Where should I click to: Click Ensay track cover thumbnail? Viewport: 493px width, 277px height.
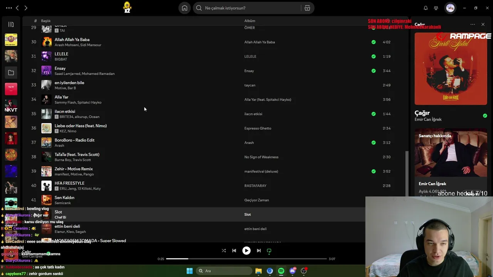pyautogui.click(x=46, y=71)
